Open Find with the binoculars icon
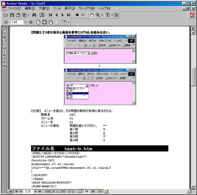197x195 pixels. [34, 15]
